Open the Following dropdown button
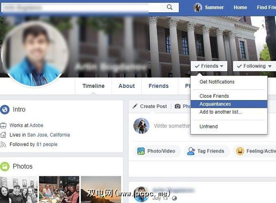276x203 pixels. click(254, 66)
